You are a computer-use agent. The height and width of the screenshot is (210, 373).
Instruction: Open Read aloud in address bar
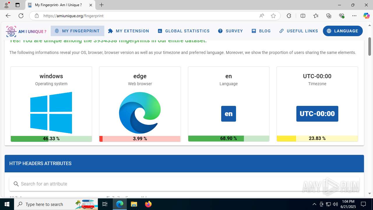click(x=262, y=16)
